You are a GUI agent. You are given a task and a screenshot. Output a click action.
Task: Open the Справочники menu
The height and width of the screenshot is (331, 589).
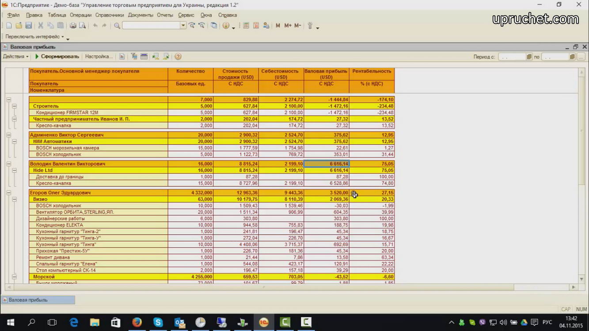click(x=110, y=15)
